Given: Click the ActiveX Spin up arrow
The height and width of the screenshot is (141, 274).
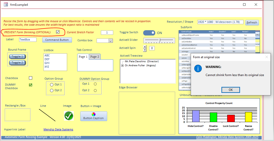Looking at the screenshot, I should click(145, 47).
